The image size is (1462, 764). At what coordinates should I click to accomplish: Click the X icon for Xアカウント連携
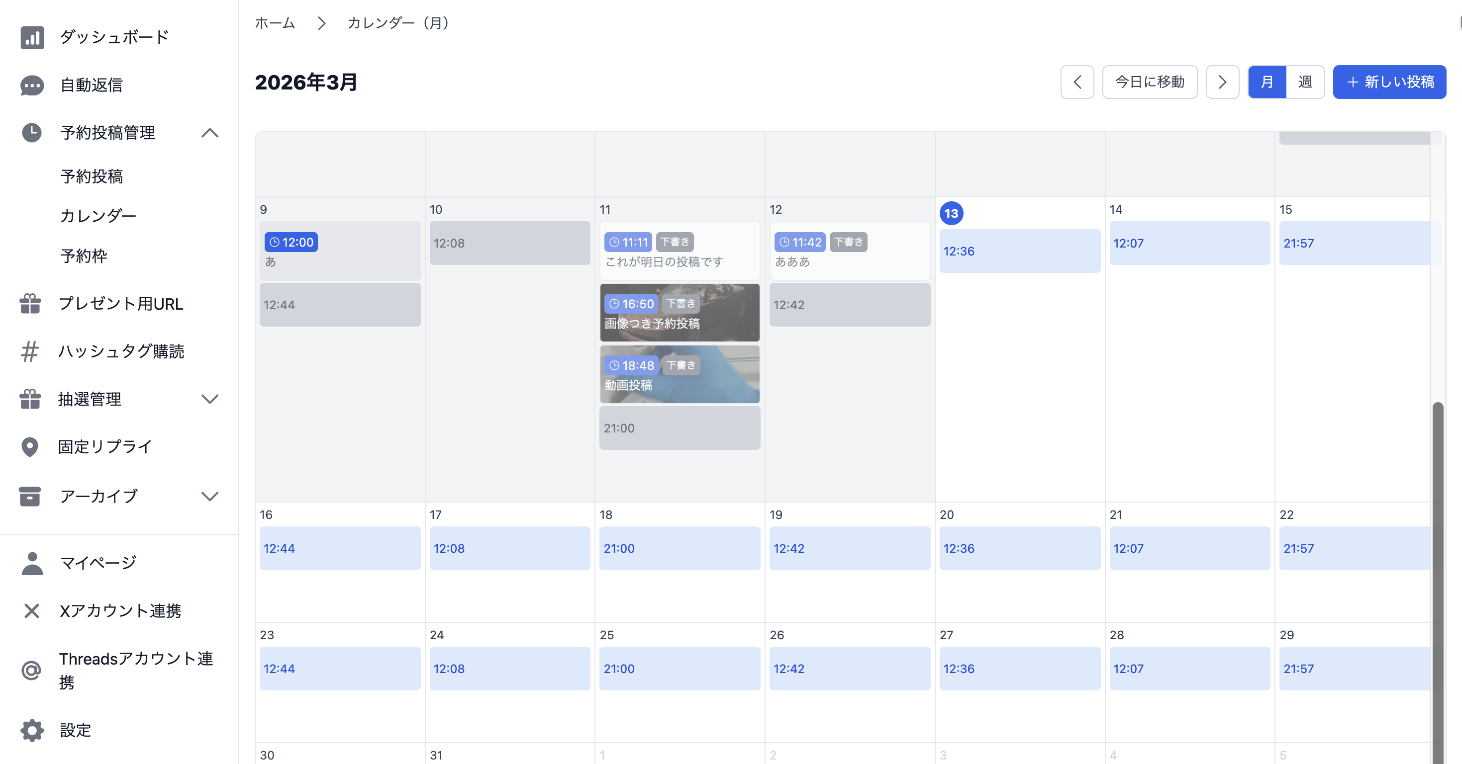point(32,611)
